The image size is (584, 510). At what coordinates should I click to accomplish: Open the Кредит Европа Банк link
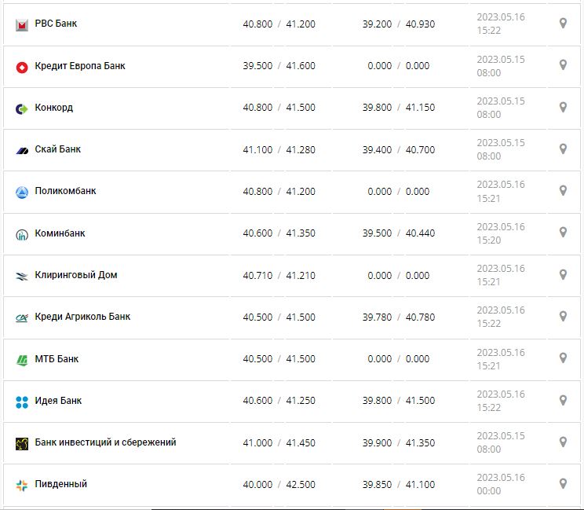point(79,66)
